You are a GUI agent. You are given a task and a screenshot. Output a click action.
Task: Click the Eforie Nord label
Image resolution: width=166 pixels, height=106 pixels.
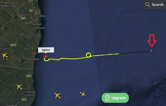[x=38, y=28]
